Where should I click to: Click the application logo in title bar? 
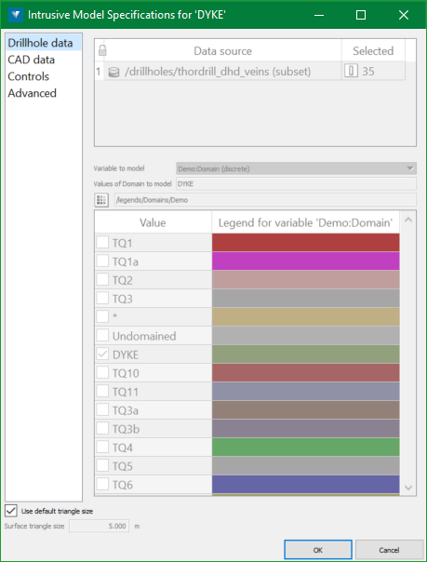pyautogui.click(x=16, y=15)
